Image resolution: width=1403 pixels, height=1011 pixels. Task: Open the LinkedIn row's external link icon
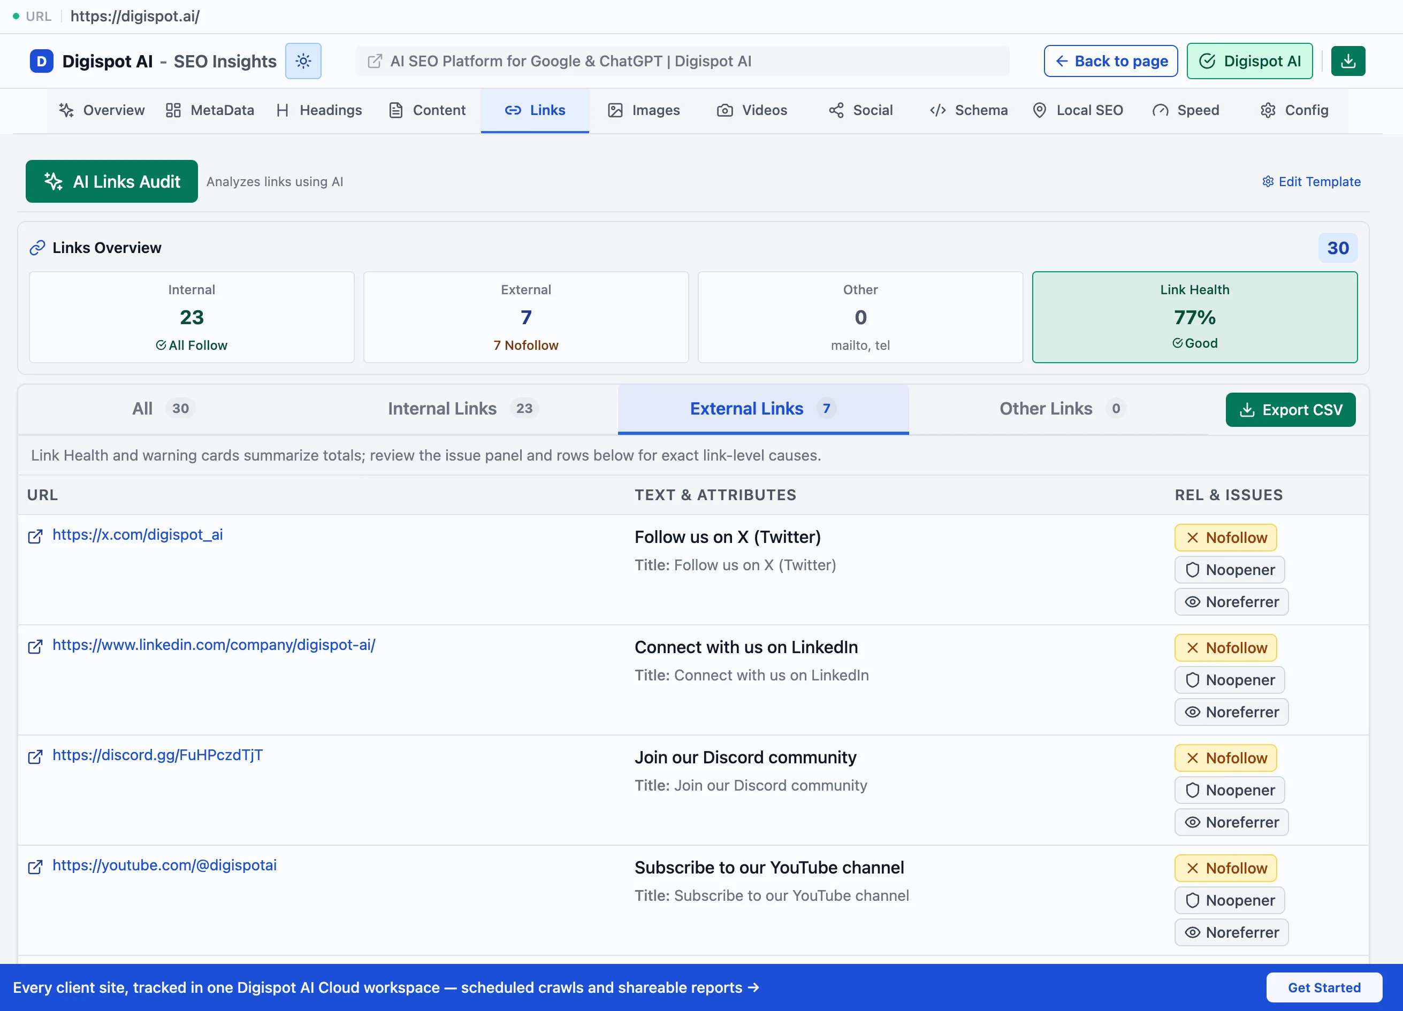click(x=35, y=646)
